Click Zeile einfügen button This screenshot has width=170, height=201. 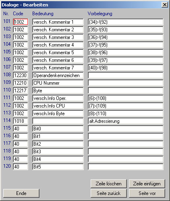click(x=147, y=184)
